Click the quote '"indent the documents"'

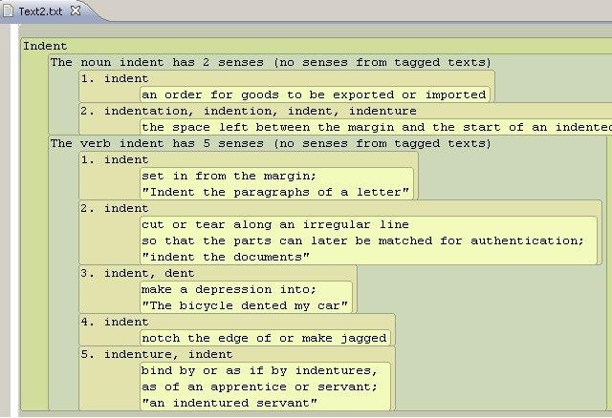[226, 257]
